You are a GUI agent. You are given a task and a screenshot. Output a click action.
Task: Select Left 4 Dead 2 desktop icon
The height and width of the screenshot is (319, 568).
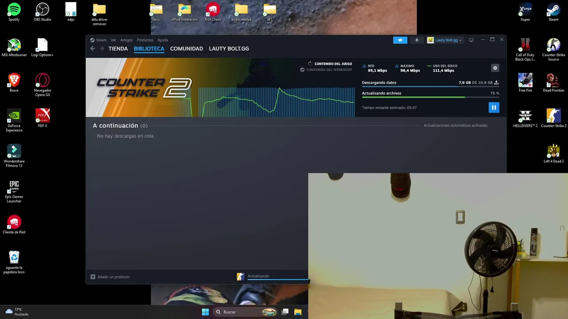click(x=553, y=154)
